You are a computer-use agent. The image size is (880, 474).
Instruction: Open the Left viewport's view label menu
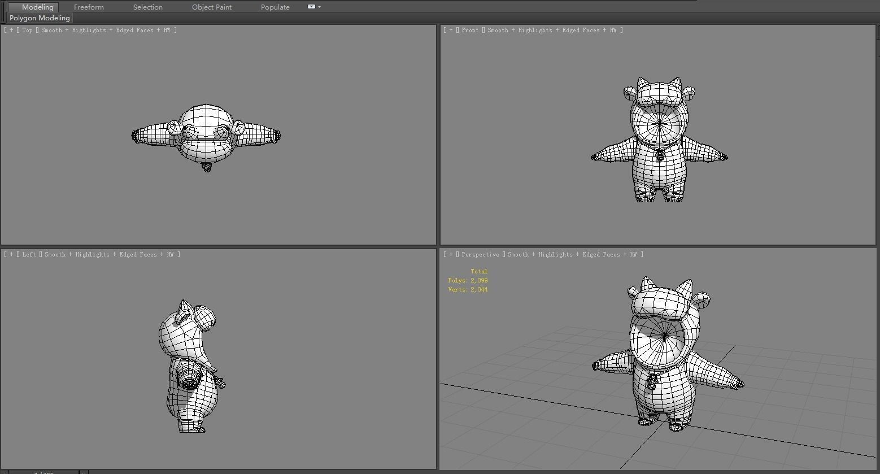pyautogui.click(x=29, y=254)
